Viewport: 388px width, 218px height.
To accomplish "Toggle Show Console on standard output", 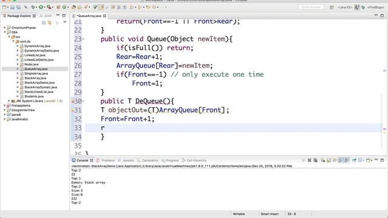I will point(341,160).
